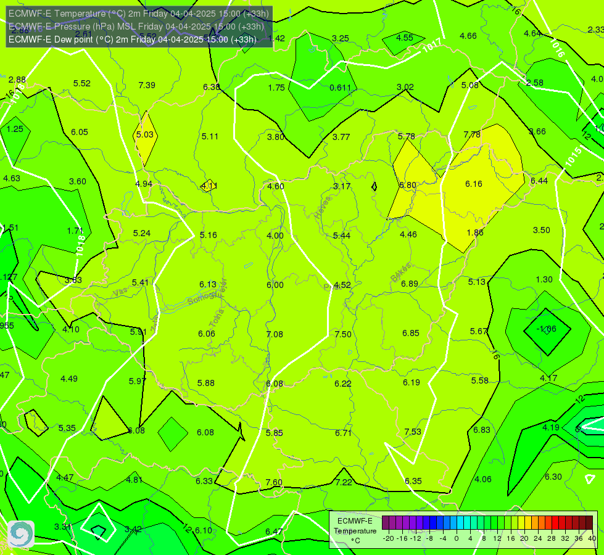Click the 5.88 dew point value
The image size is (604, 555).
[205, 383]
